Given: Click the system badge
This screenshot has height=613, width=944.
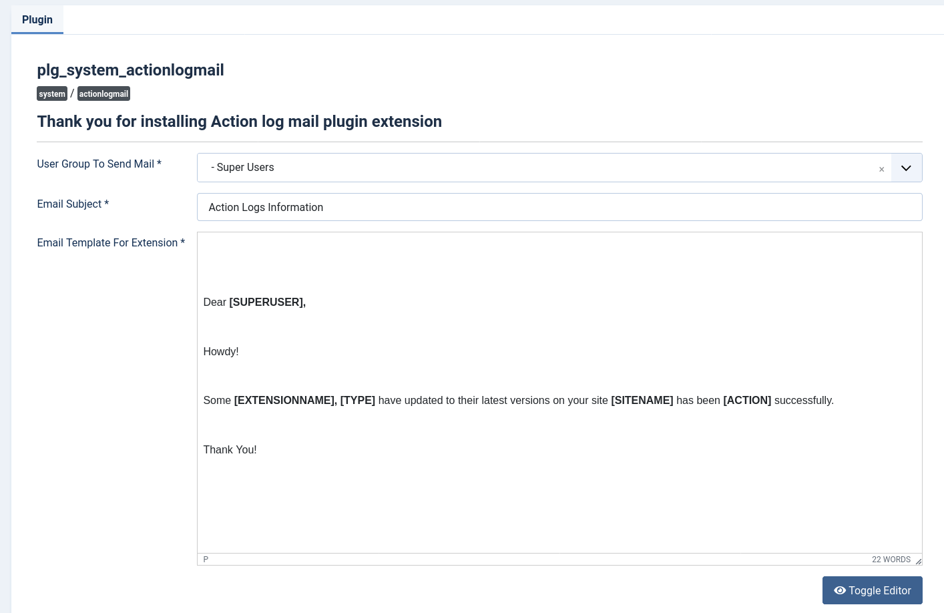Looking at the screenshot, I should (52, 94).
